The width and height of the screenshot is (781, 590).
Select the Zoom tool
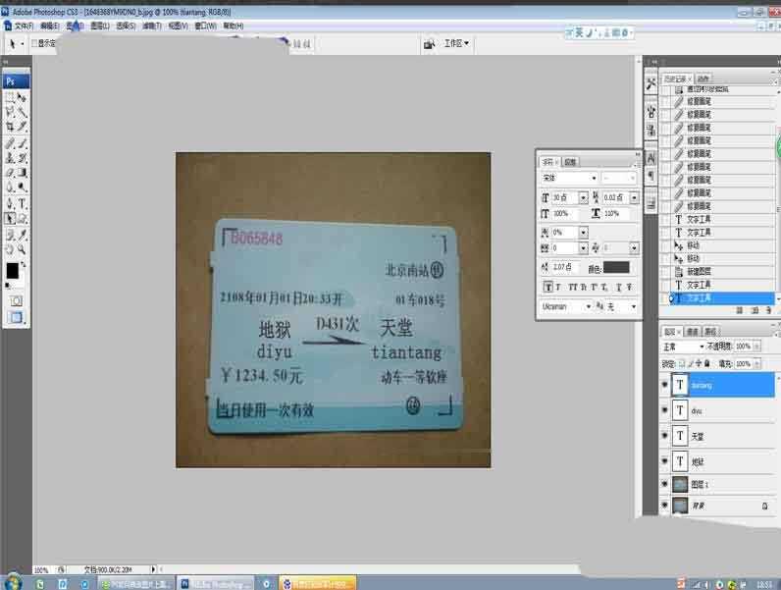tap(22, 249)
